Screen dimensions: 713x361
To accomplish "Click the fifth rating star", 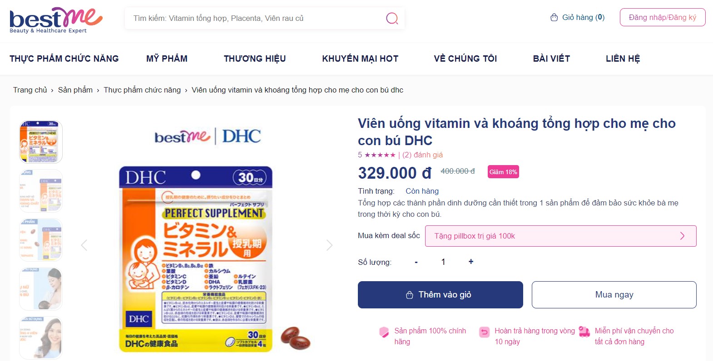I will (393, 155).
